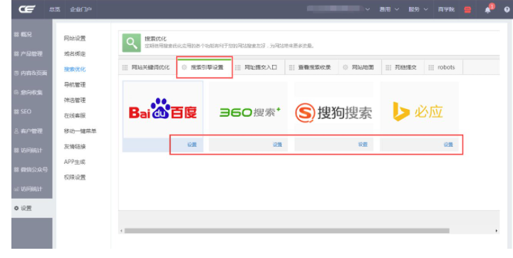Open the help question-mark icon

507,9
